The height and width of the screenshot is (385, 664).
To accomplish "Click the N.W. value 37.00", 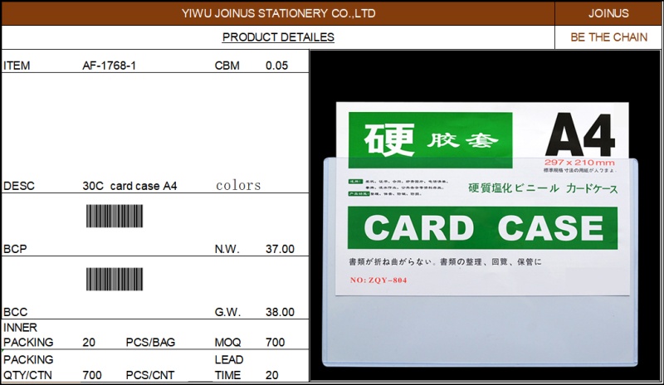I will pos(279,249).
